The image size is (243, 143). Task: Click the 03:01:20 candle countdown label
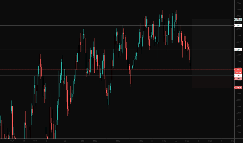tap(239, 73)
